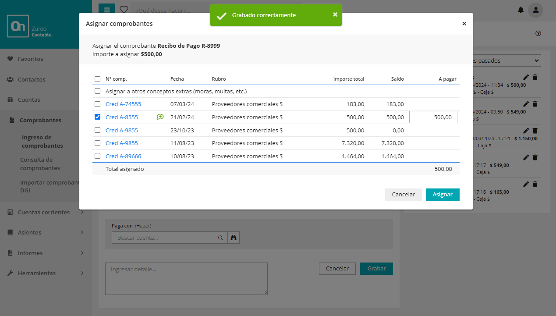Open the user profile icon
The image size is (556, 316).
[x=535, y=10]
